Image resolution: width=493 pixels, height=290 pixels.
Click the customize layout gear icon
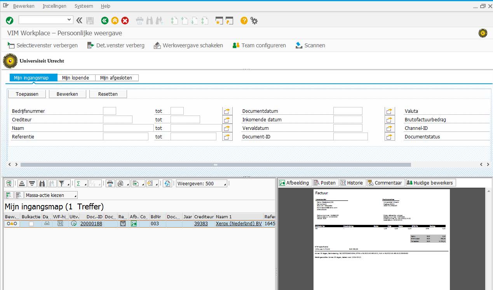(x=254, y=21)
